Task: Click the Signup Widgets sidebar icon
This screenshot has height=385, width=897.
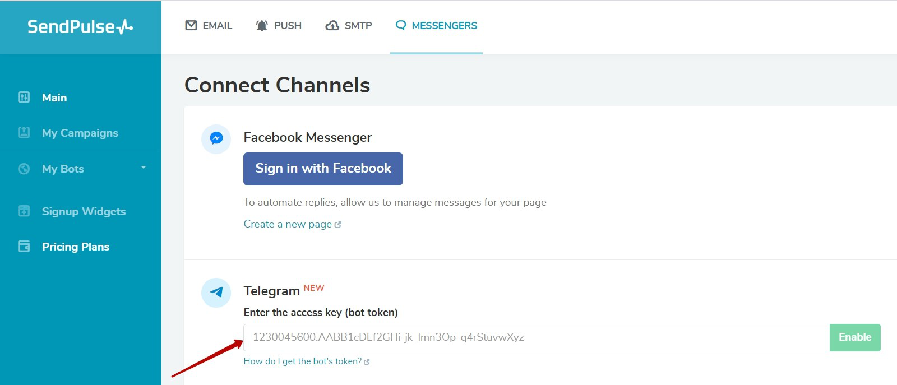Action: (x=24, y=211)
